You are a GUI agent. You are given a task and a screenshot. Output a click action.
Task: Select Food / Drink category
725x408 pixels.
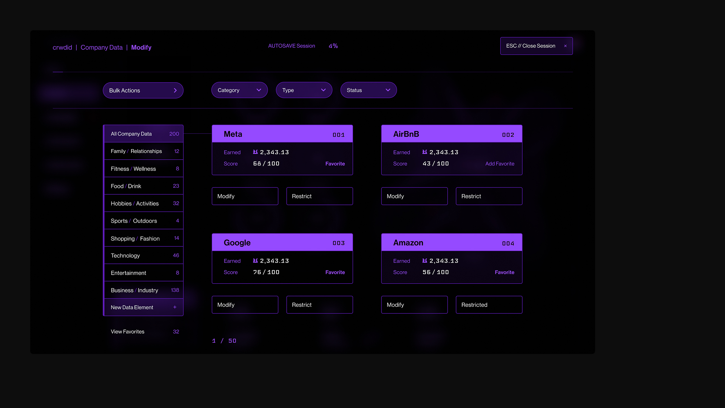(x=143, y=186)
